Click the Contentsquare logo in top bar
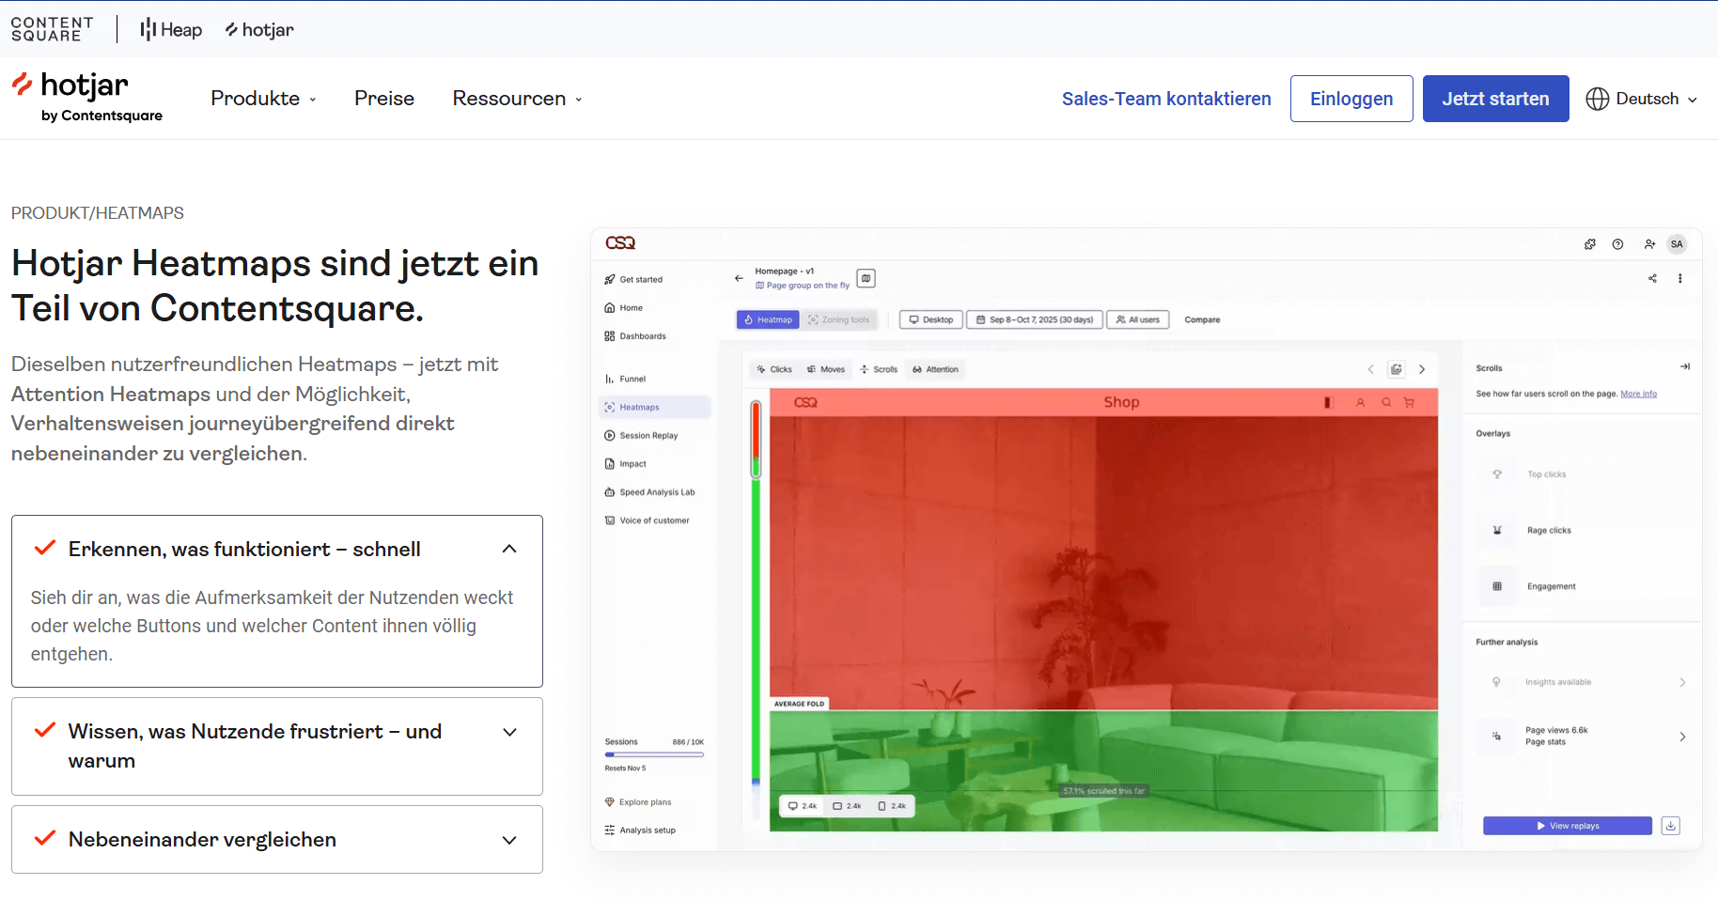The width and height of the screenshot is (1718, 916). tap(52, 29)
